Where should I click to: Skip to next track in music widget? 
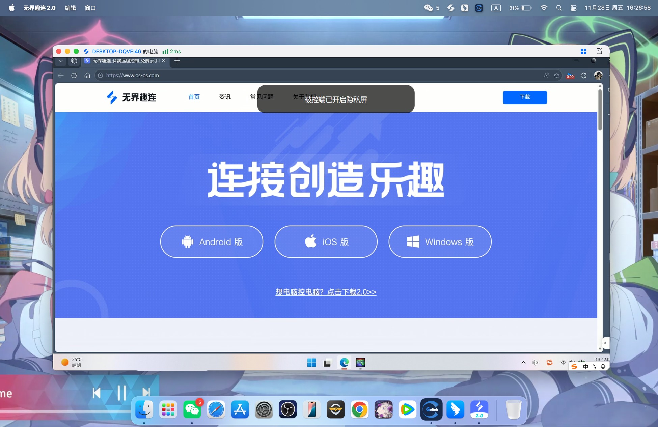(x=146, y=393)
